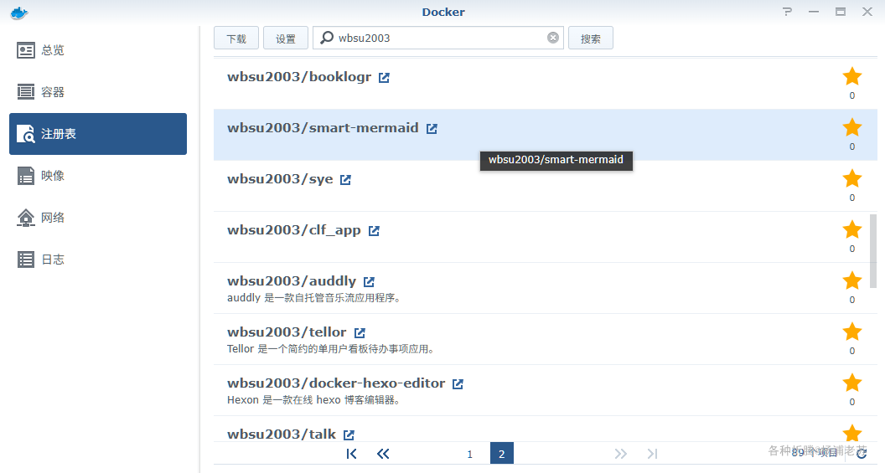Click the auddly 自托管音乐流 description
The image size is (885, 473).
click(x=314, y=298)
